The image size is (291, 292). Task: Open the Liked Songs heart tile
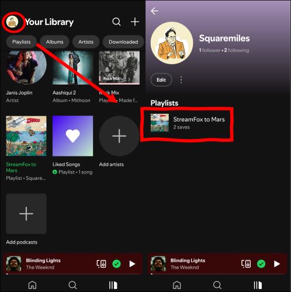pyautogui.click(x=73, y=136)
